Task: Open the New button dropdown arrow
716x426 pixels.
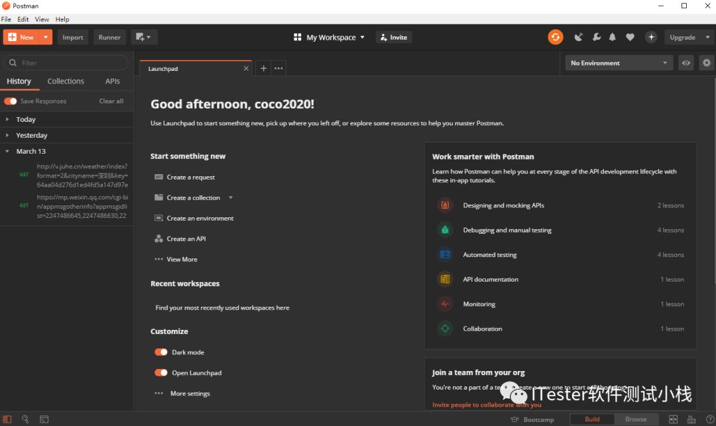Action: [x=46, y=37]
